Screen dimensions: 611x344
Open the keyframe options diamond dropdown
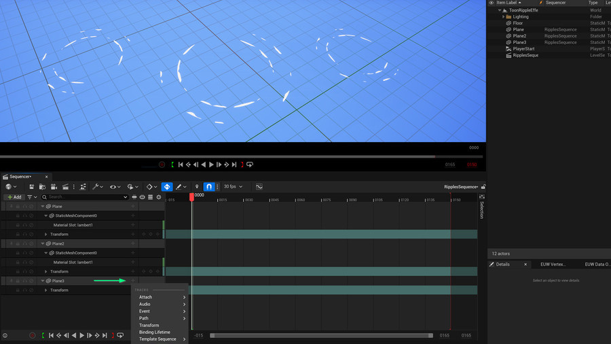click(151, 187)
